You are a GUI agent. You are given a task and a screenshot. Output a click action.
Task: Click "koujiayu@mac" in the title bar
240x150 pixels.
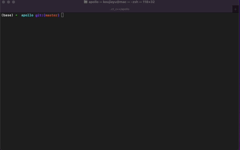[x=115, y=2]
